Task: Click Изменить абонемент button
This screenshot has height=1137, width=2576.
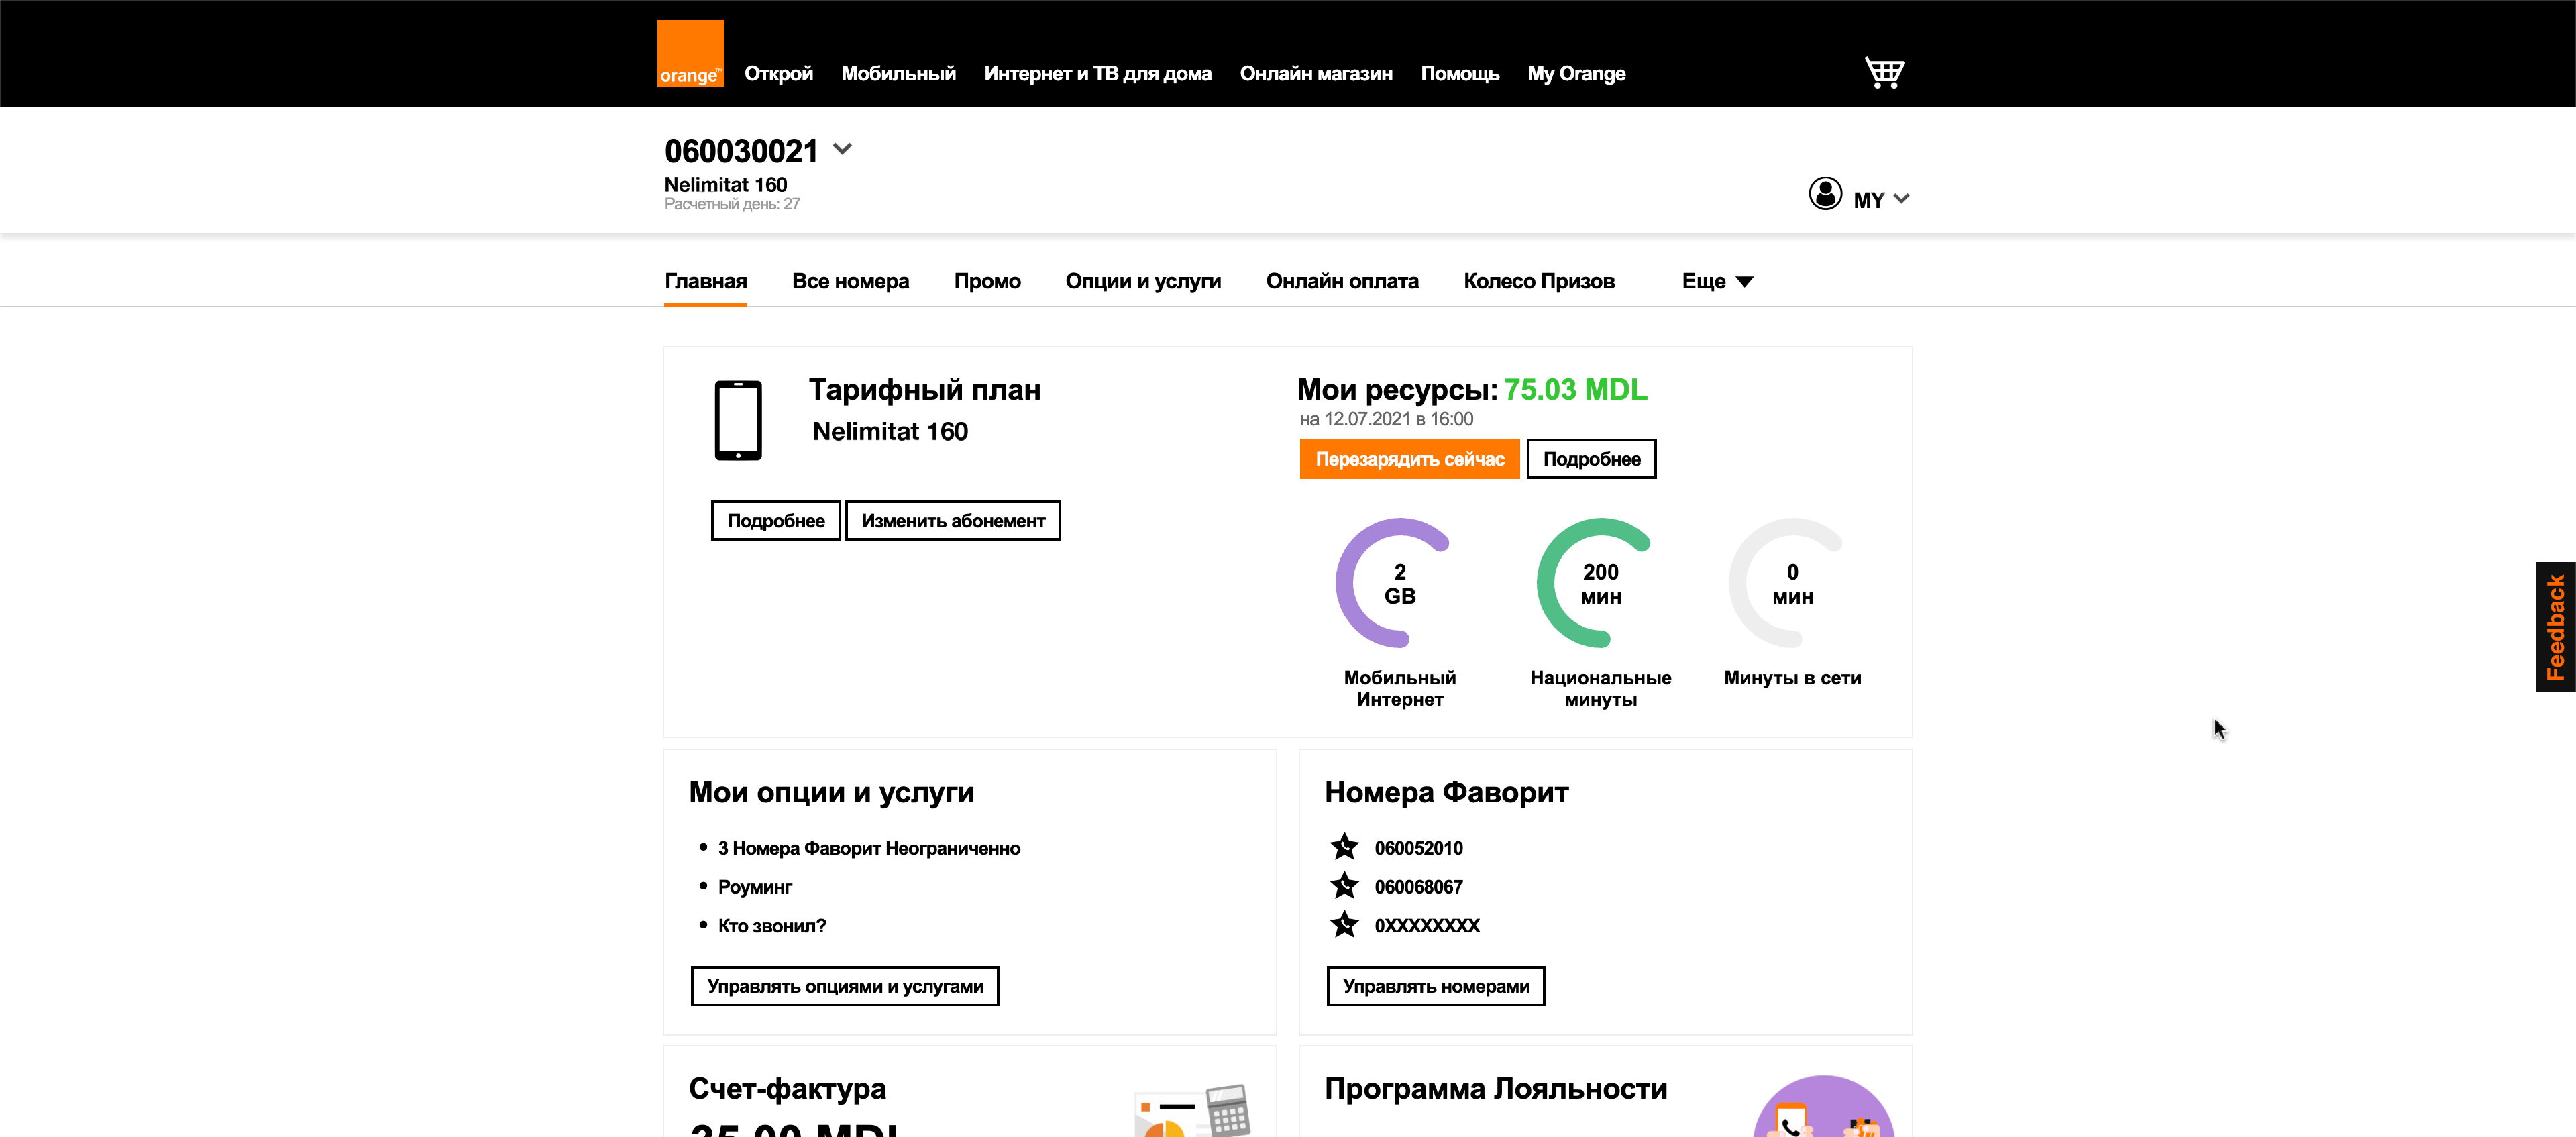Action: coord(952,521)
